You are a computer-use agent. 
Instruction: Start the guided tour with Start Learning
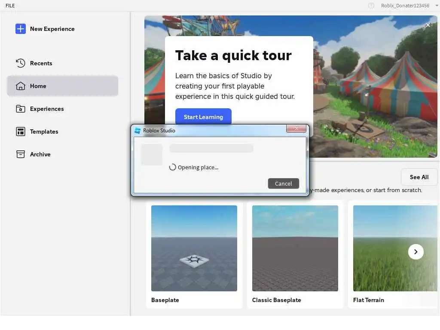[x=203, y=117]
